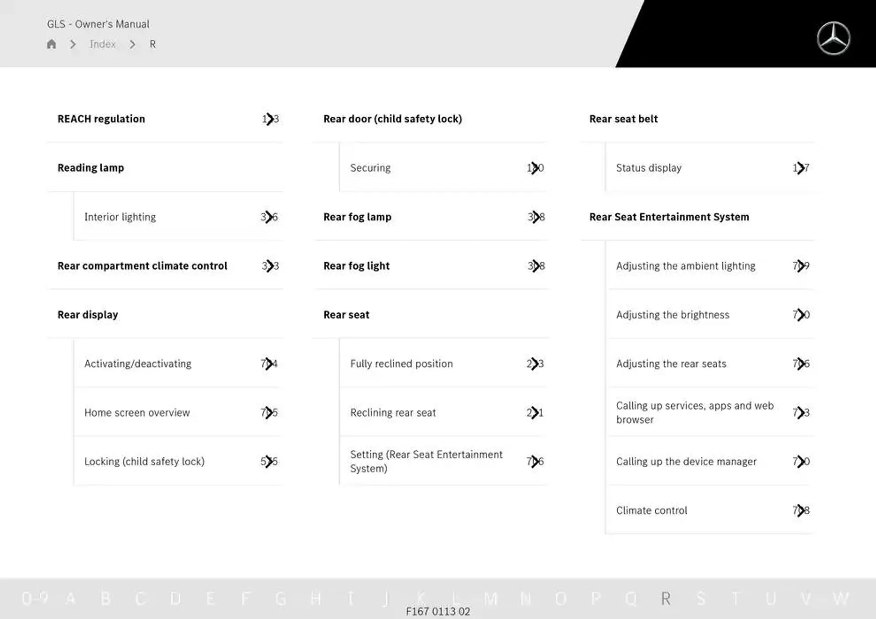This screenshot has width=876, height=619.
Task: Click Fully reclined position under Rear seat
Action: (x=402, y=363)
